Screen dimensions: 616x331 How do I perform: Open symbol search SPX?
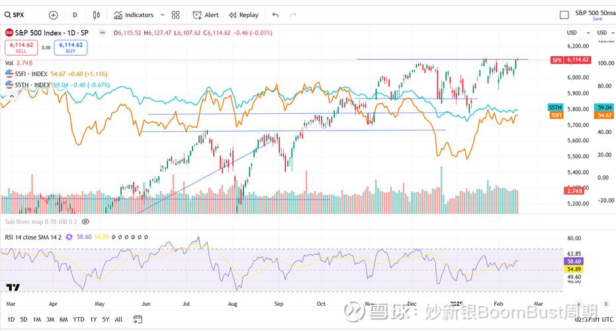pos(15,15)
